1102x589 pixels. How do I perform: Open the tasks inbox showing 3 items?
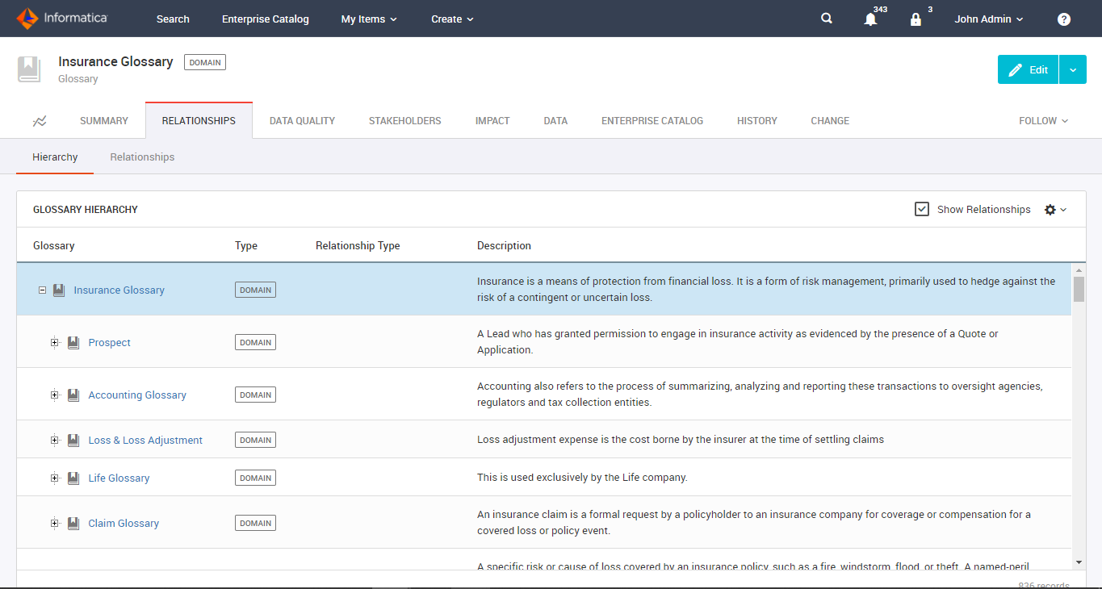(916, 19)
